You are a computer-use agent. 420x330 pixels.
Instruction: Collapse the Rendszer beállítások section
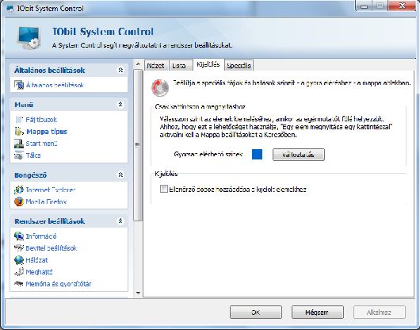[120, 221]
